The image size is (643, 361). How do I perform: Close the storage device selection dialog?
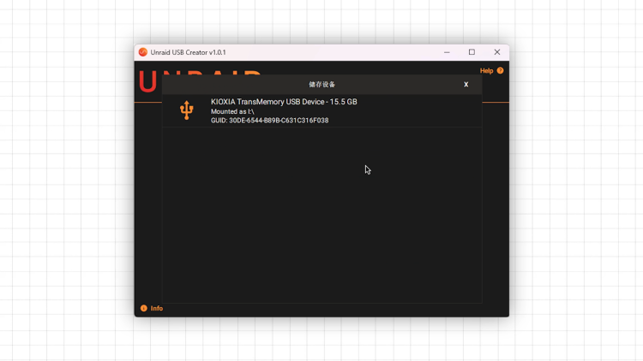coord(466,85)
